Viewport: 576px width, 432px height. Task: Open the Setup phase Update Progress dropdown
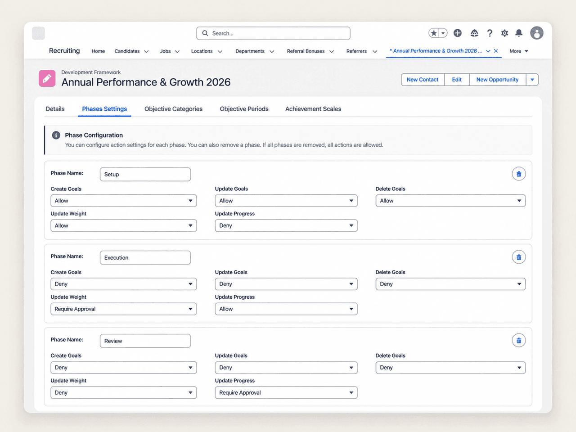286,225
